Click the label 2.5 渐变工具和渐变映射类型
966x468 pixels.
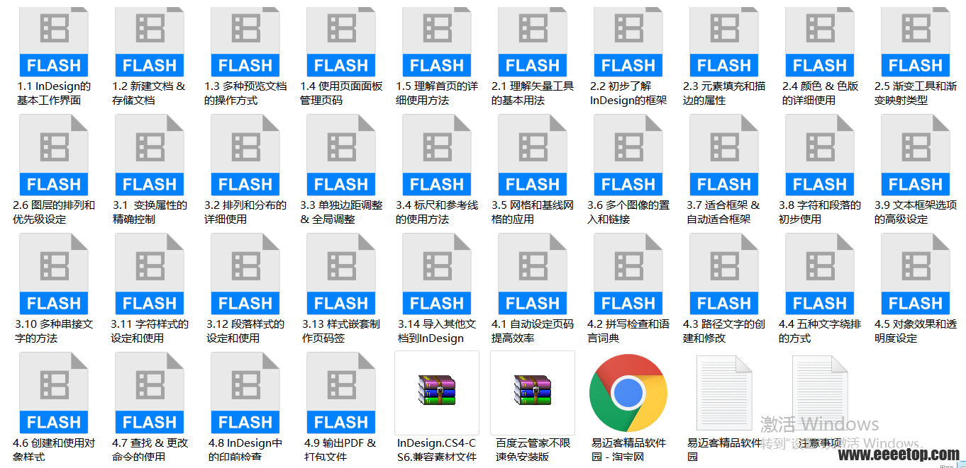click(916, 93)
